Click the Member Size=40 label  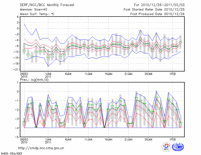[x=32, y=10]
